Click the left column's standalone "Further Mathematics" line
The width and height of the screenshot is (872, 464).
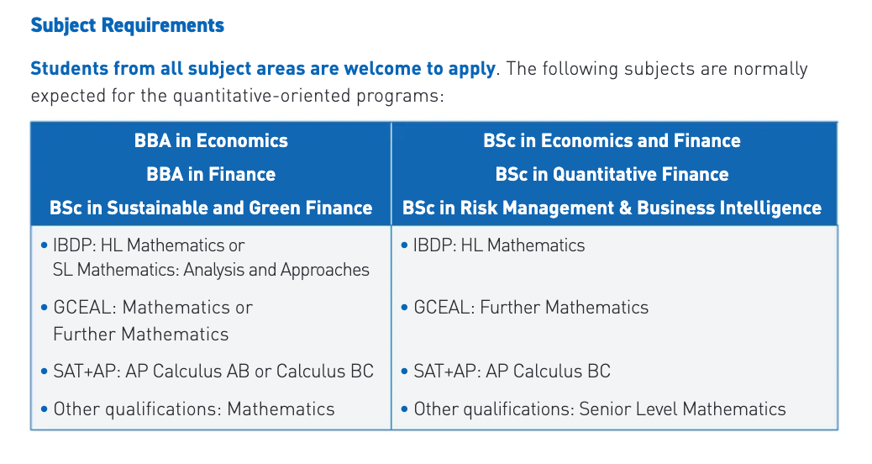[140, 334]
